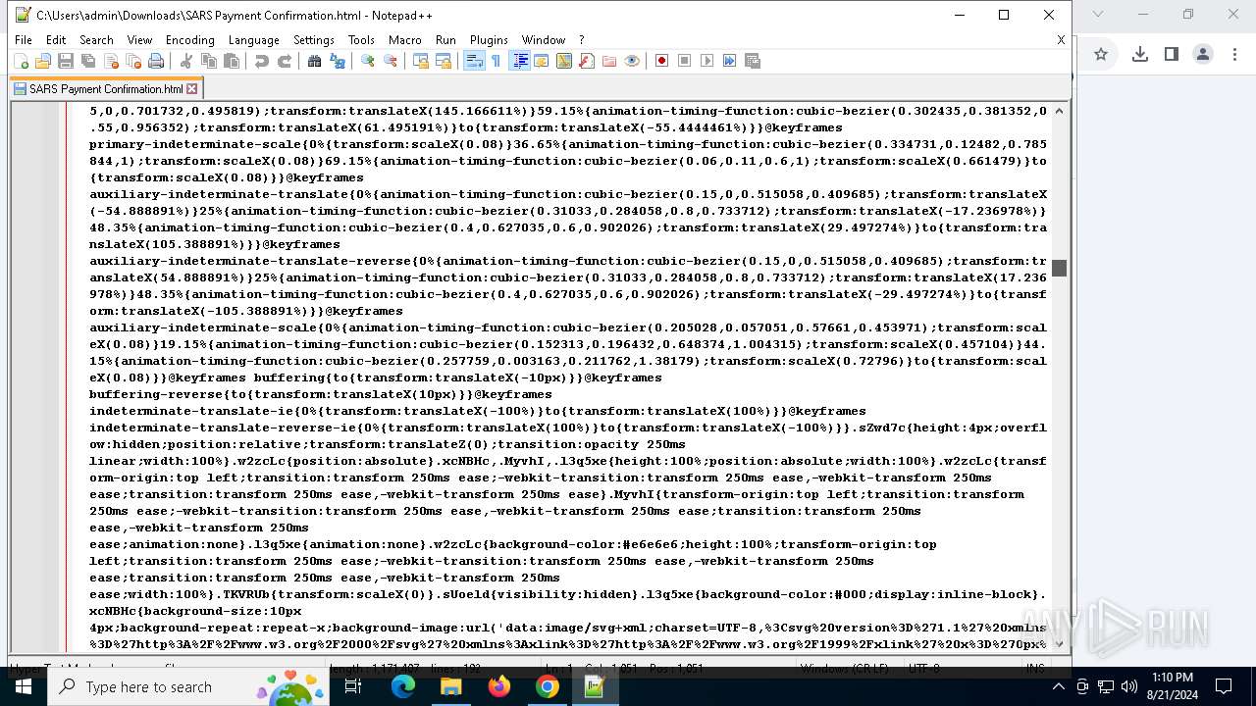Click the scroll down arrow in editor
1256x706 pixels.
(x=1059, y=643)
